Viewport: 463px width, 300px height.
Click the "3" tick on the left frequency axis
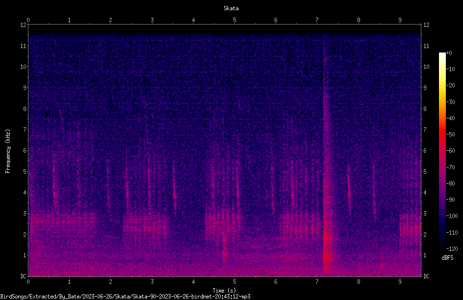point(25,214)
